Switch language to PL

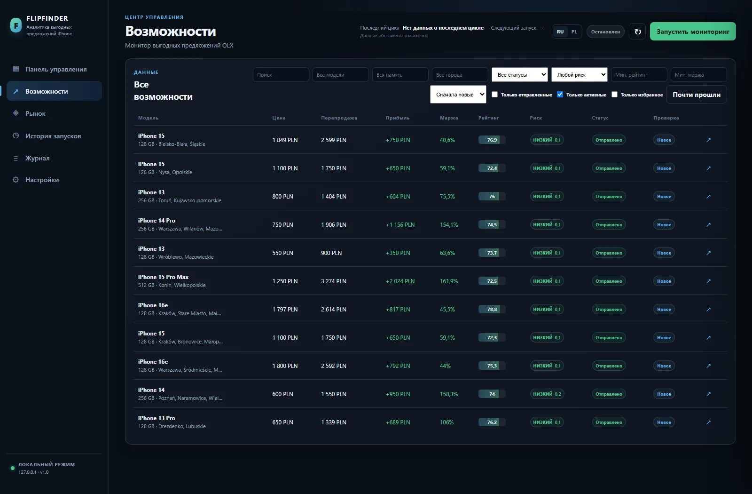pyautogui.click(x=574, y=32)
